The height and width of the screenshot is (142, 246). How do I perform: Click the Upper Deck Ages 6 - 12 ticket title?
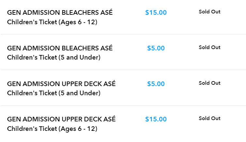coord(61,119)
